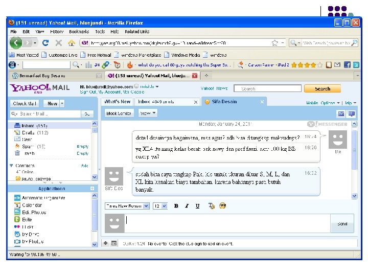Click the email envelope icon in chat header
Image resolution: width=368 pixels, height=276 pixels.
tap(341, 114)
